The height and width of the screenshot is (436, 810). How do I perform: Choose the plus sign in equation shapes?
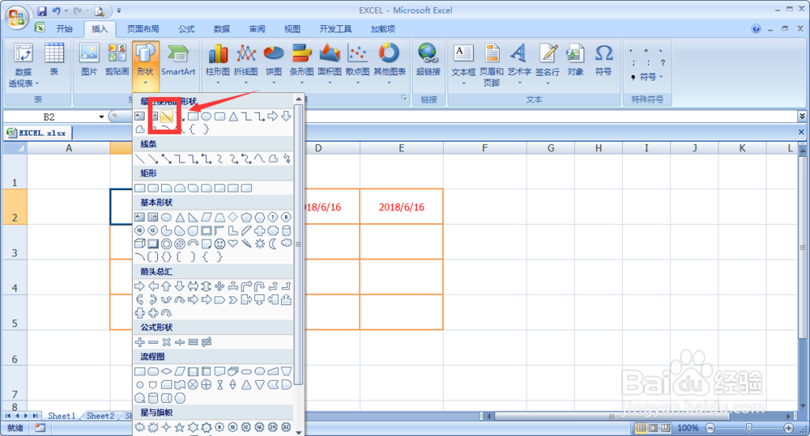click(x=139, y=342)
